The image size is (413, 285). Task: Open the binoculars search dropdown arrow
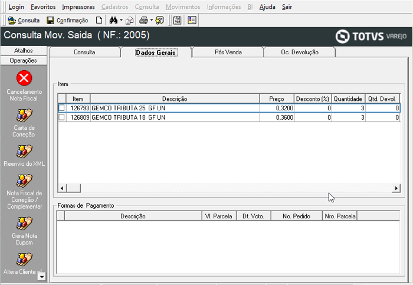pyautogui.click(x=121, y=20)
